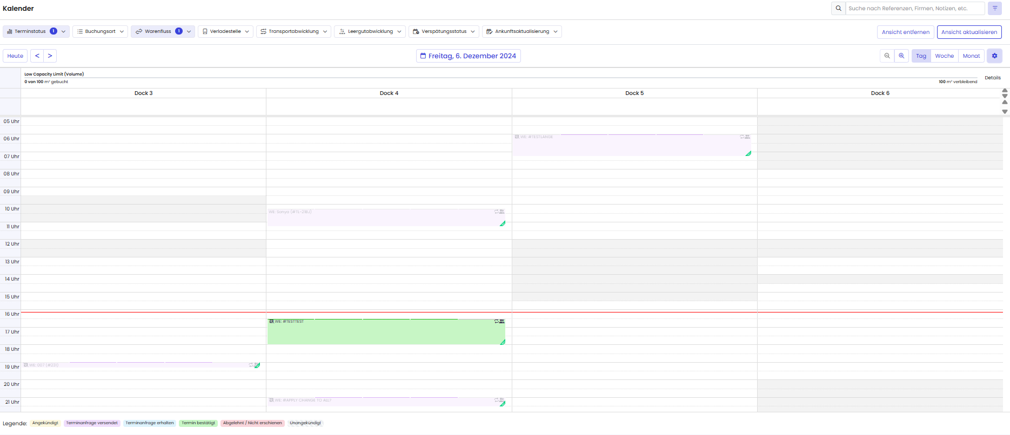Toggle the Termin bestätigt legend filter
This screenshot has width=1010, height=435.
pos(198,423)
